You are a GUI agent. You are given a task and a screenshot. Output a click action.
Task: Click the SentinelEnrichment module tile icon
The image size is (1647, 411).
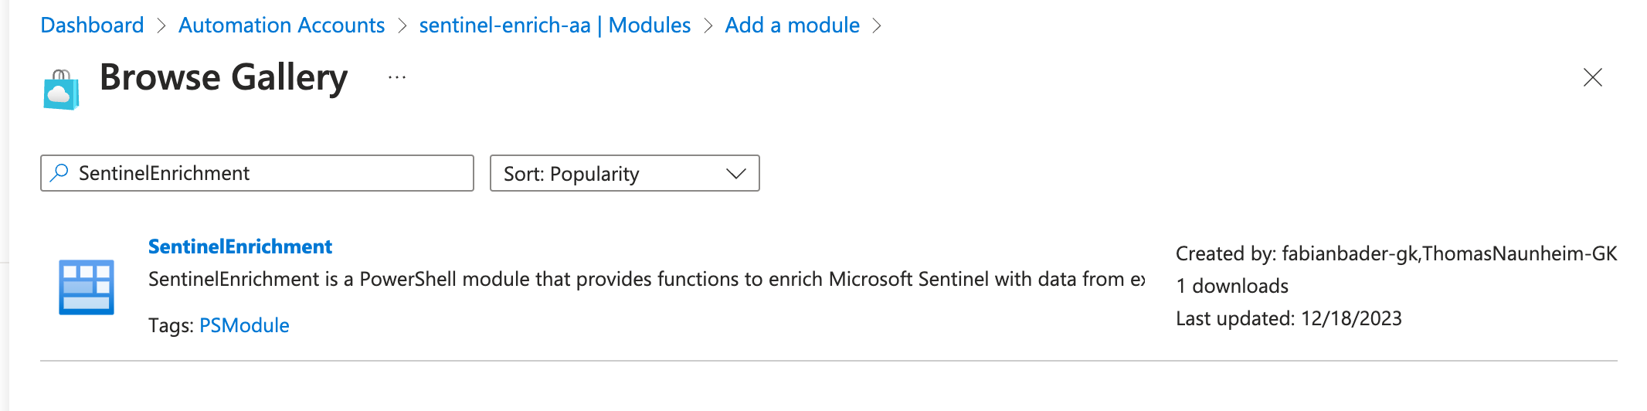pos(87,287)
